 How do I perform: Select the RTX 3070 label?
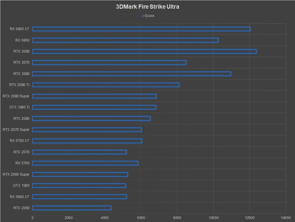21,62
